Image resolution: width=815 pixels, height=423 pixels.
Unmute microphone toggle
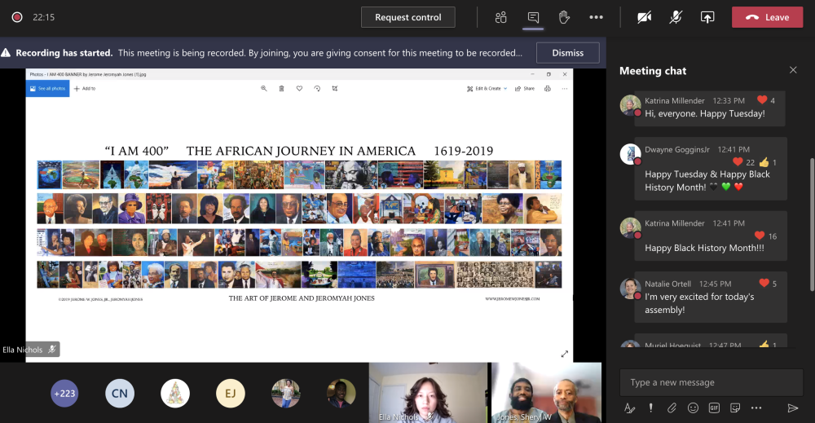click(676, 17)
